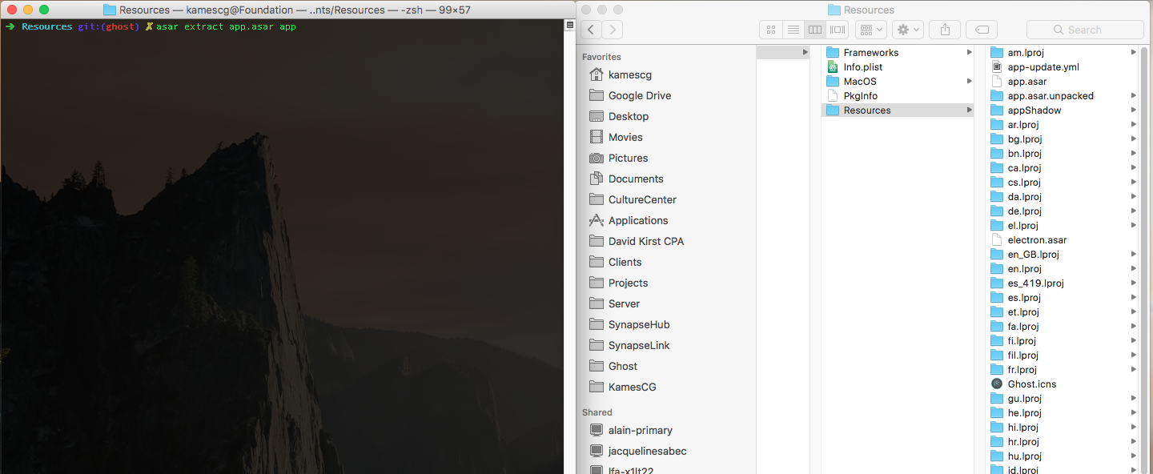Click the Finder Search field
This screenshot has height=474, width=1153.
(x=1085, y=30)
